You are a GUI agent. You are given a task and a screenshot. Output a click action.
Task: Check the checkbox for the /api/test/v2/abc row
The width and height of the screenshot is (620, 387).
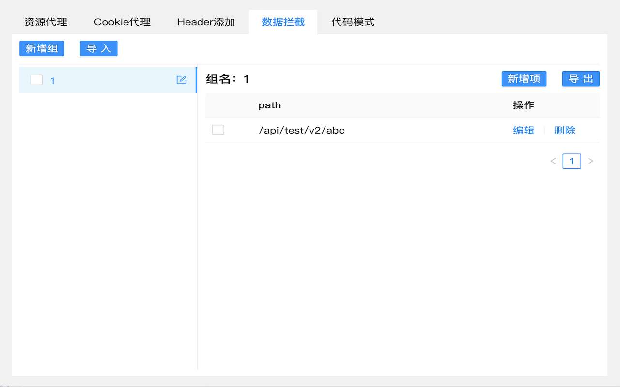coord(217,130)
